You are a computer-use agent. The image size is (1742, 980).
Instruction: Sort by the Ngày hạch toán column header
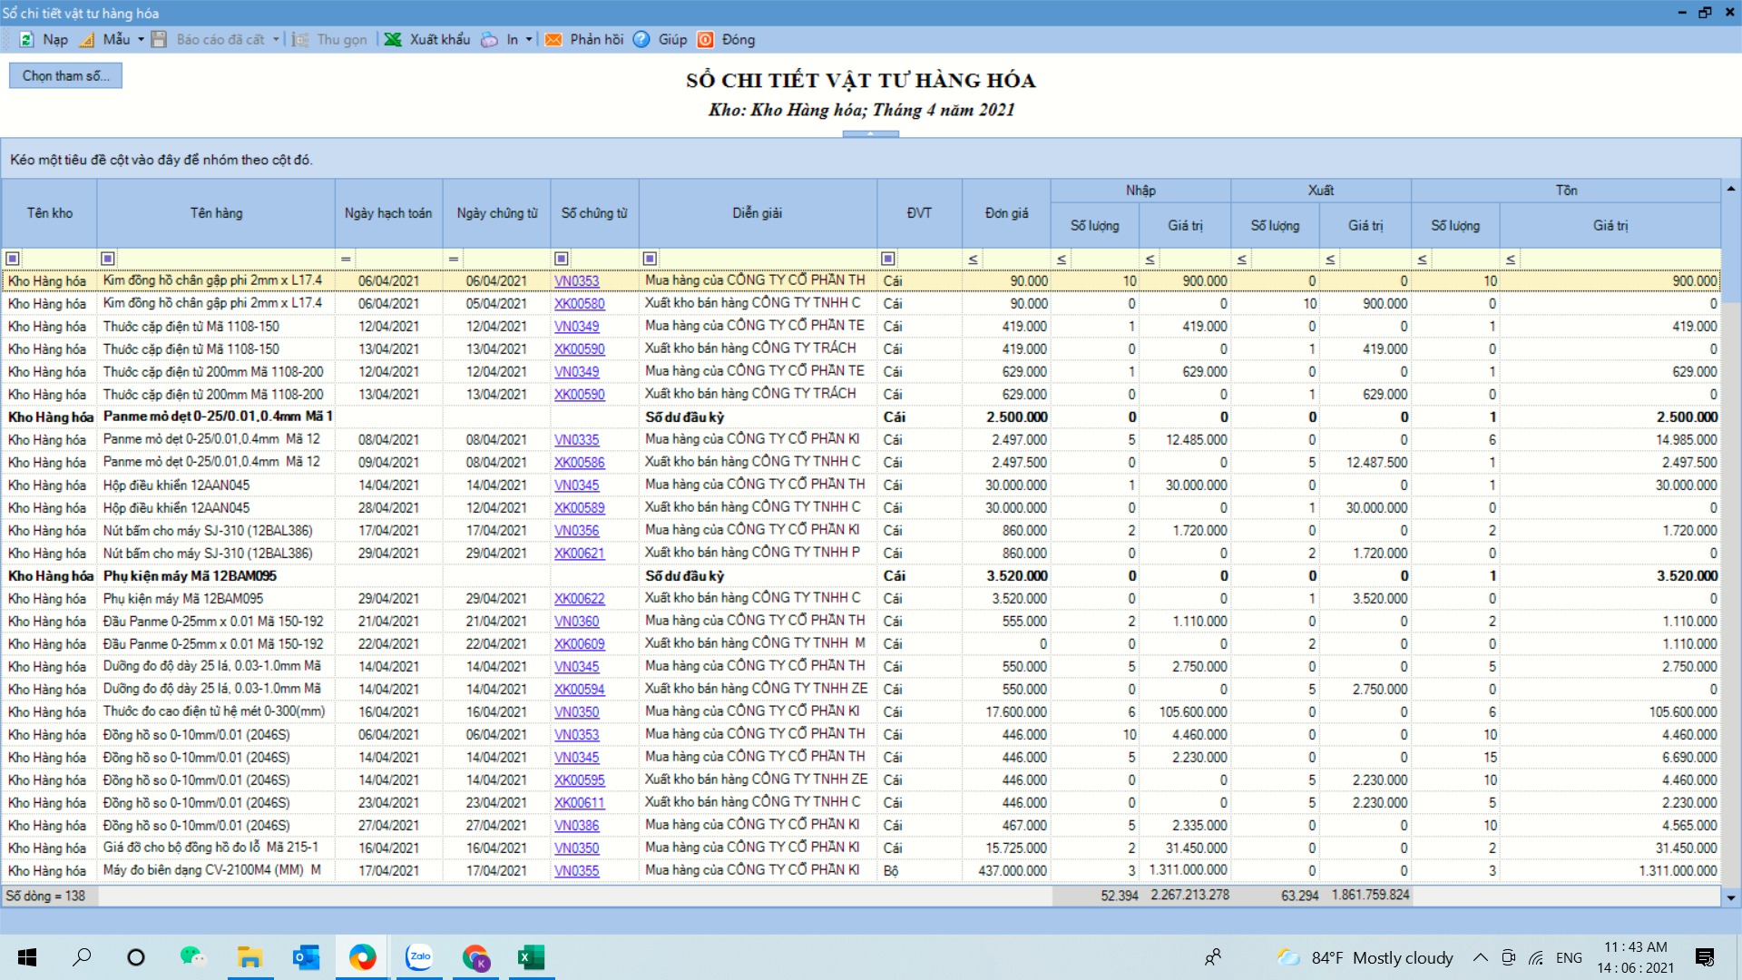388,213
